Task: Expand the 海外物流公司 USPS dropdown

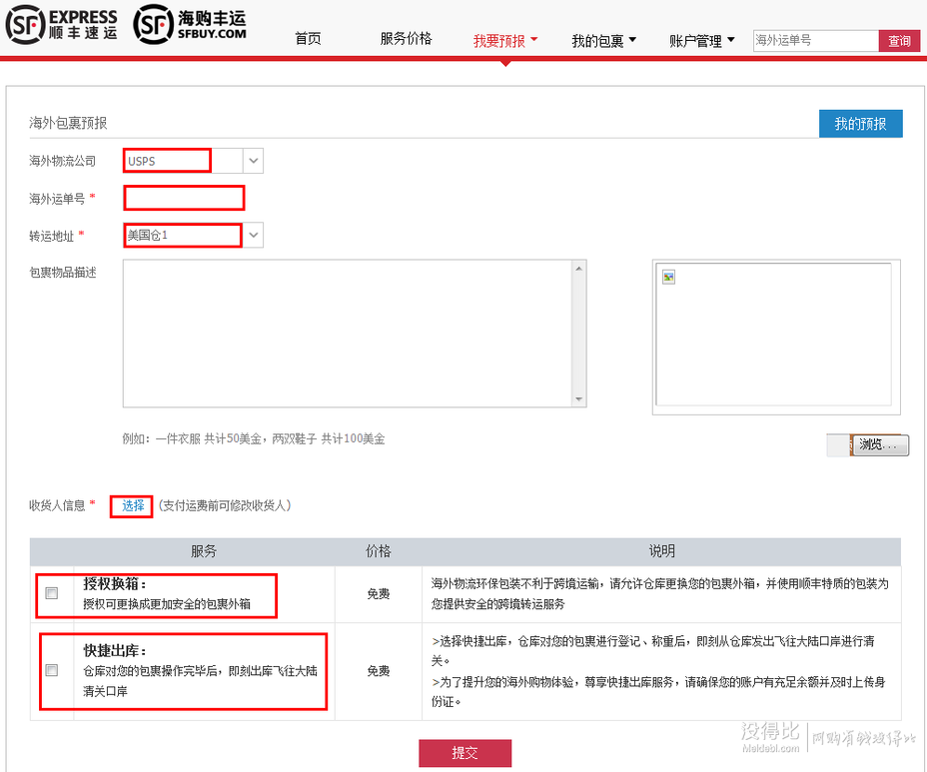Action: coord(253,161)
